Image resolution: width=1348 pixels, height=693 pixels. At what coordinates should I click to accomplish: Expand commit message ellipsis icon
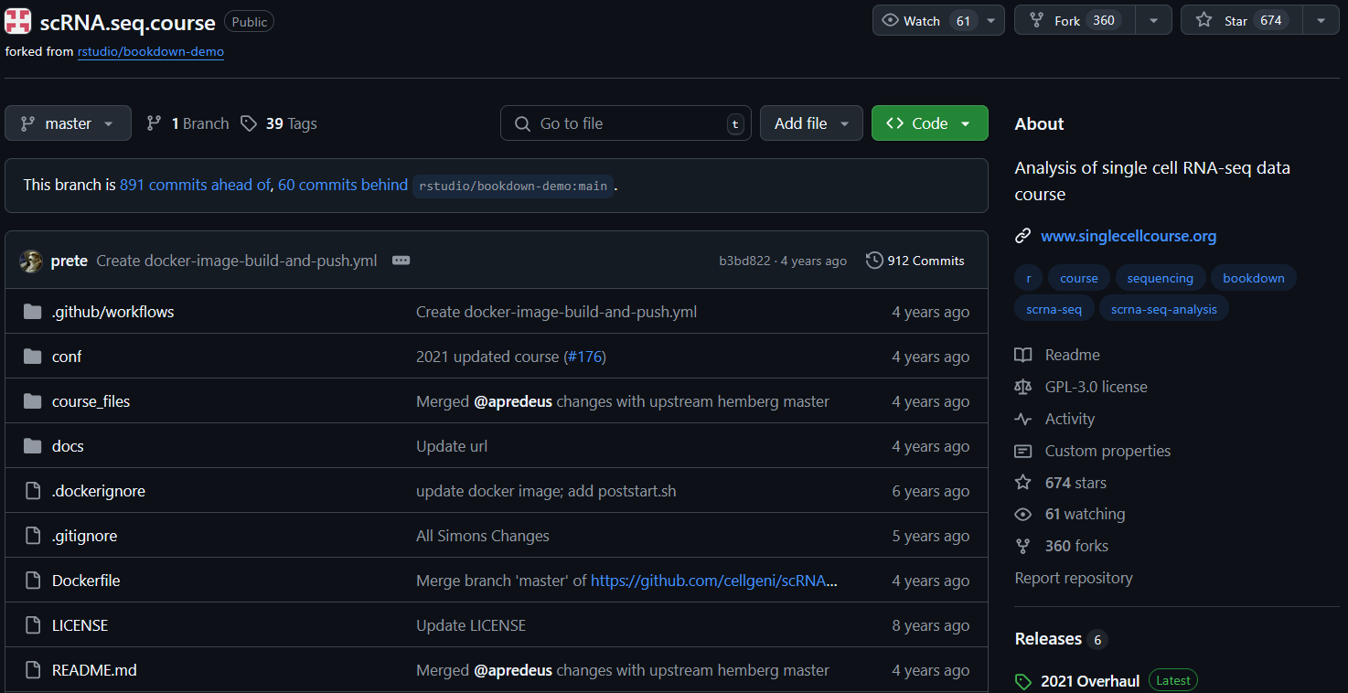pyautogui.click(x=401, y=261)
